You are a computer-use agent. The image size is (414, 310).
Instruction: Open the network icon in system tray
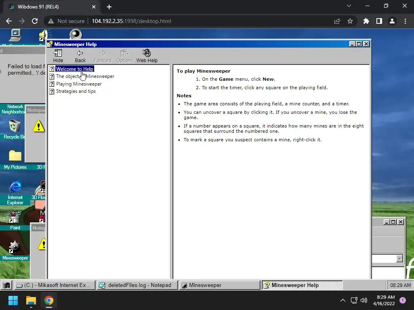354,300
